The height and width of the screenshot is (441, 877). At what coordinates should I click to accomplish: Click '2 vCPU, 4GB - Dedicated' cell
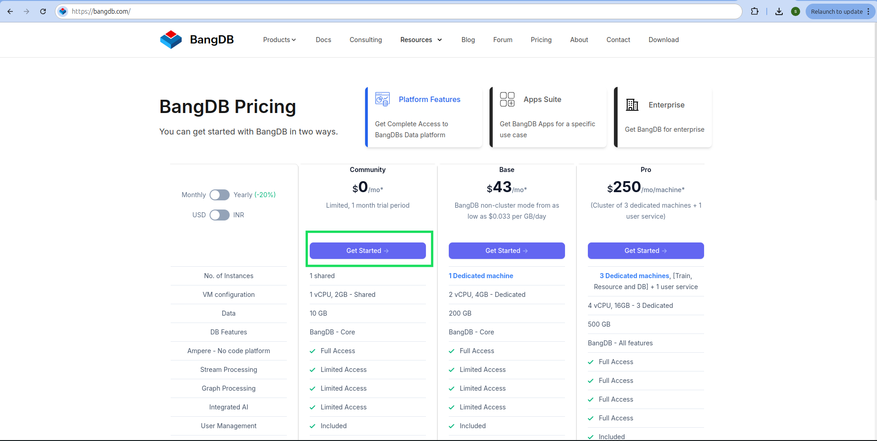[x=487, y=295]
